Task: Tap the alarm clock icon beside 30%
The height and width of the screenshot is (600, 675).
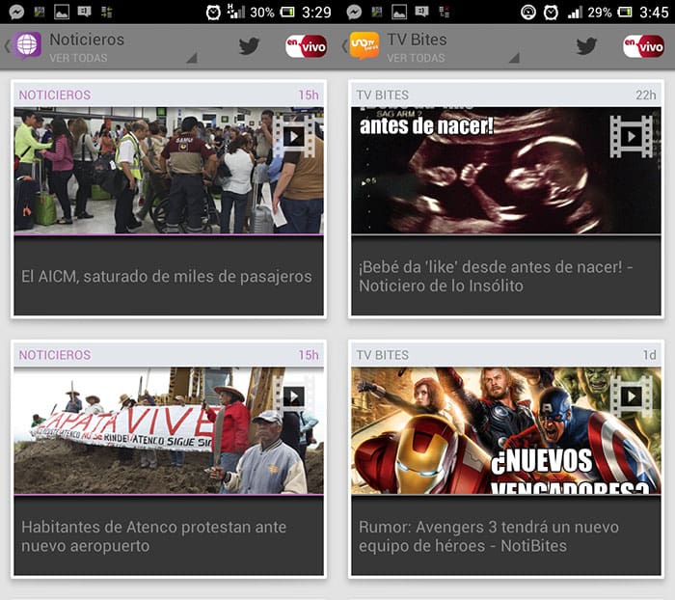Action: coord(213,13)
